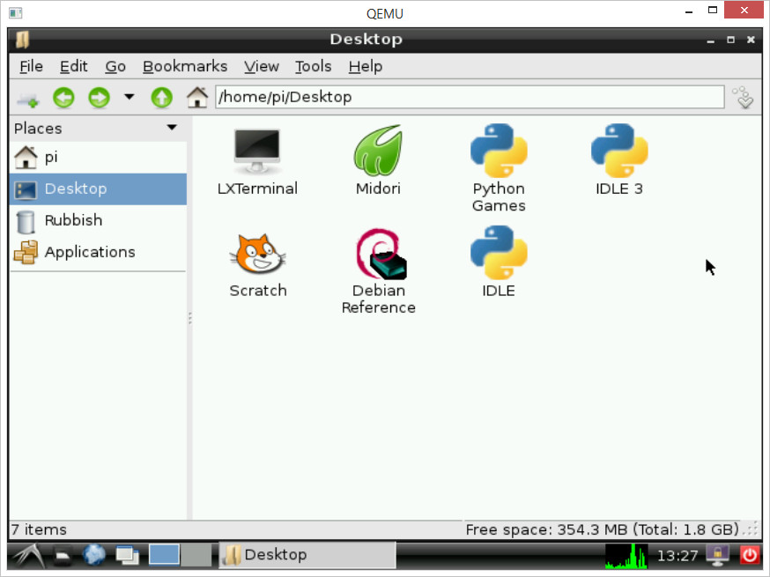Open the Edit menu

click(x=74, y=66)
